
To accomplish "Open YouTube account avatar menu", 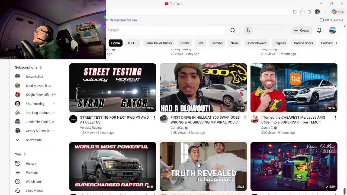I will click(x=333, y=30).
